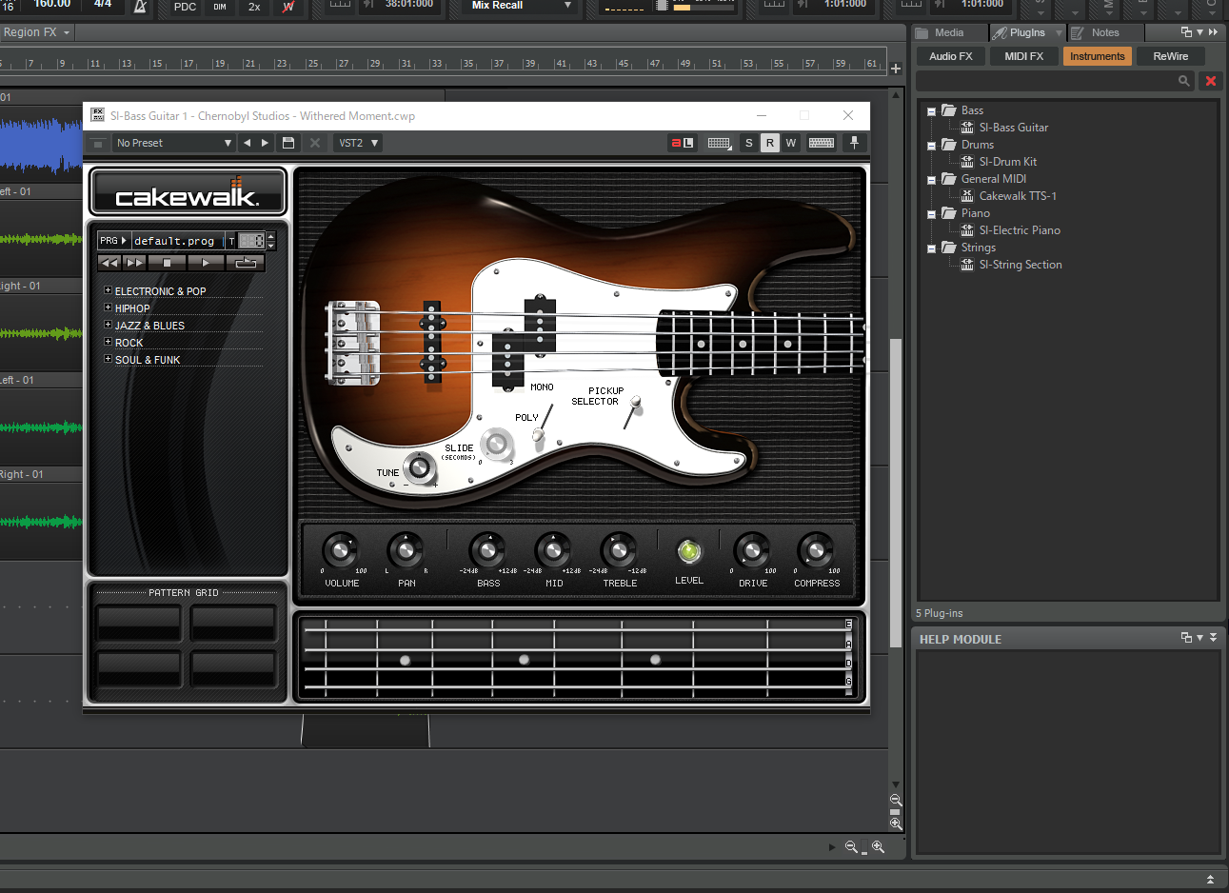The height and width of the screenshot is (893, 1229).
Task: Select the SI-String Section instrument
Action: (x=1020, y=265)
